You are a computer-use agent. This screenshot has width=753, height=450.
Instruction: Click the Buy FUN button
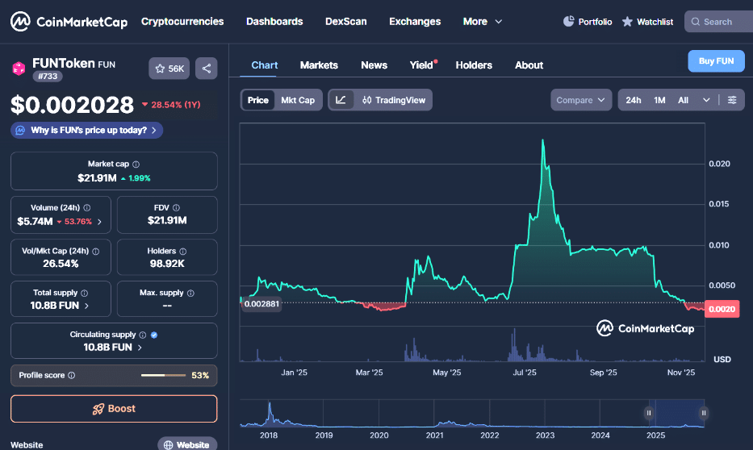point(716,61)
